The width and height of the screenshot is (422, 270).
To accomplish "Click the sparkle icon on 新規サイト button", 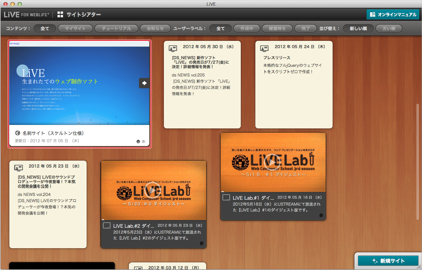I will click(x=375, y=261).
